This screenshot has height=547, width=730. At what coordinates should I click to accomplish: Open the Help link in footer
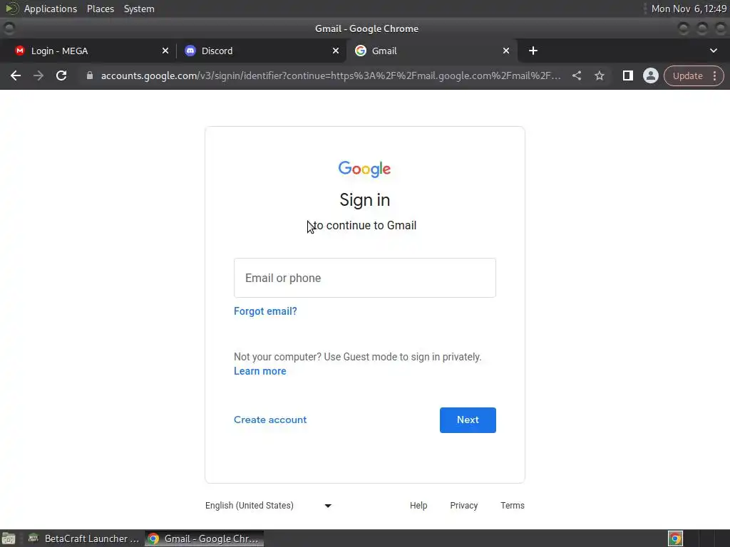[x=418, y=506]
